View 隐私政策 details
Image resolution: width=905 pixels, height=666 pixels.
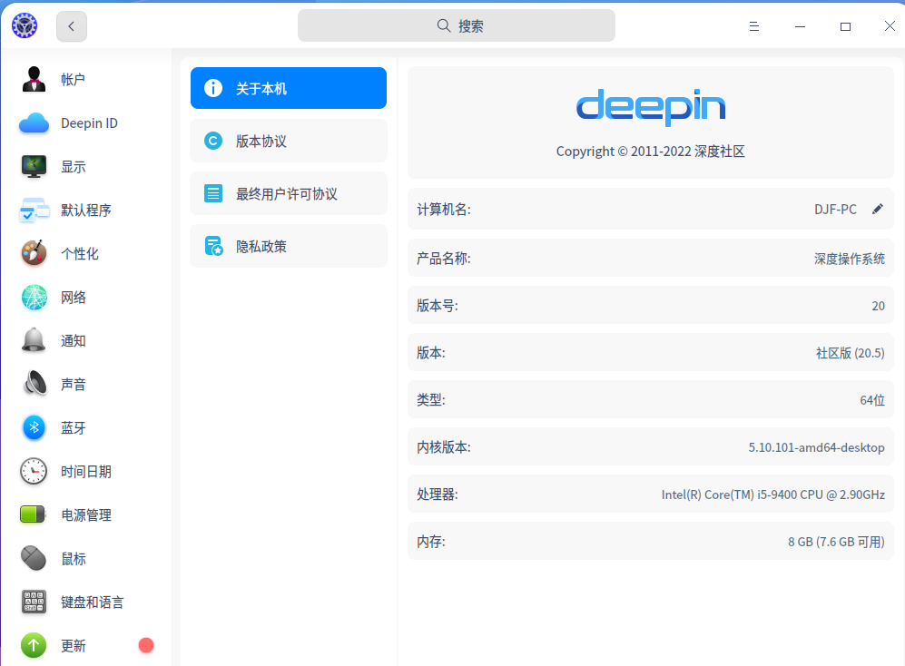pos(288,246)
